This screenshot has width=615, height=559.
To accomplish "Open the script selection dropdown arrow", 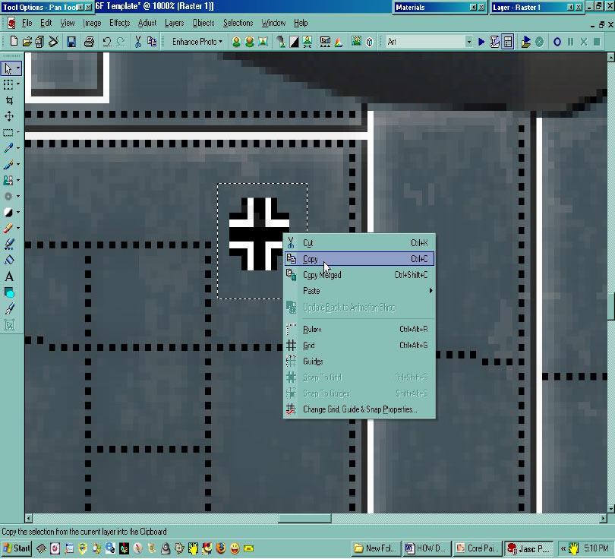I will 468,42.
